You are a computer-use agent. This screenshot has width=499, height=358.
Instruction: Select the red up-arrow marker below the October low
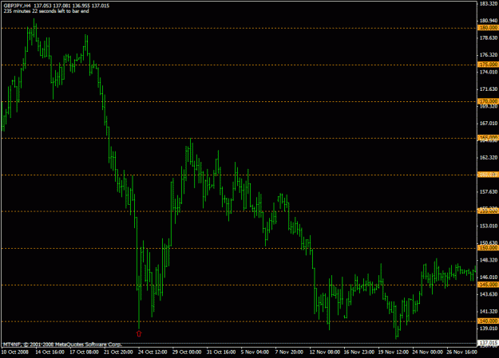click(x=139, y=333)
